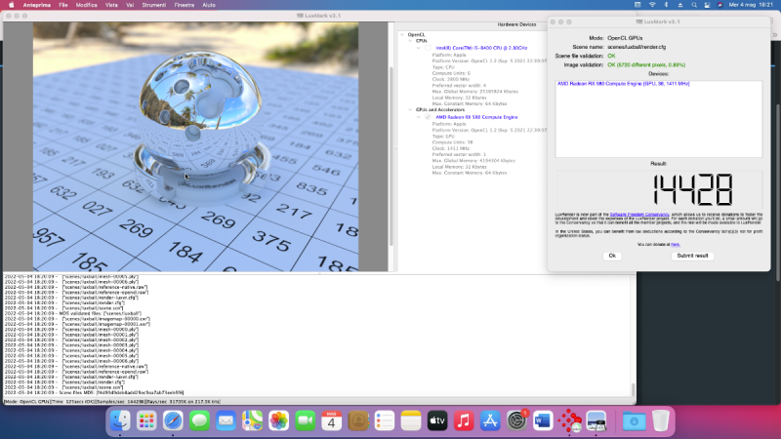Click the Ok button in result dialog

click(612, 256)
